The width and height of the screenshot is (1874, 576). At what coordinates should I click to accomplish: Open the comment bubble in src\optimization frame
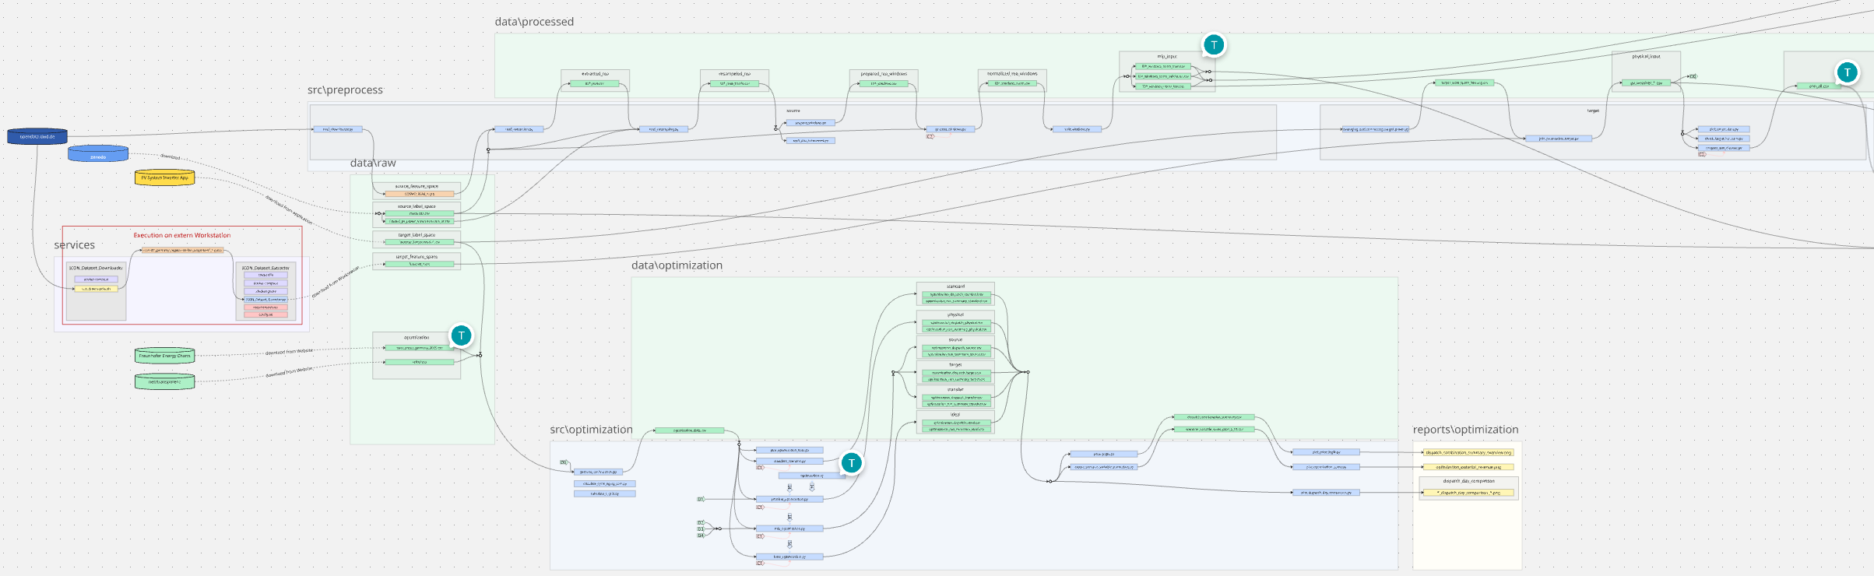pyautogui.click(x=851, y=463)
